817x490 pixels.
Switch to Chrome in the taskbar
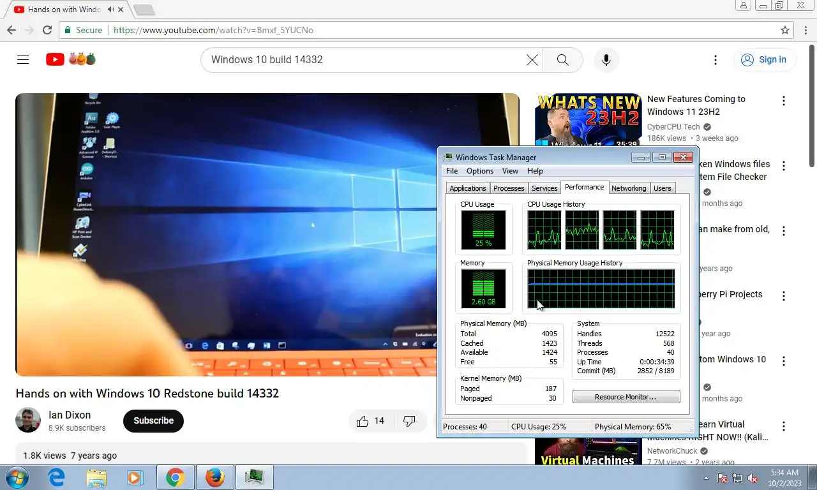click(x=176, y=477)
